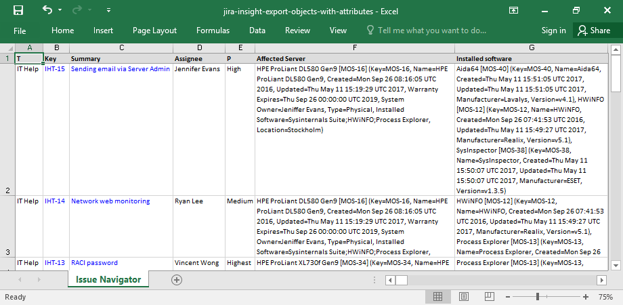Click the next sheet navigation arrow

tap(39, 280)
